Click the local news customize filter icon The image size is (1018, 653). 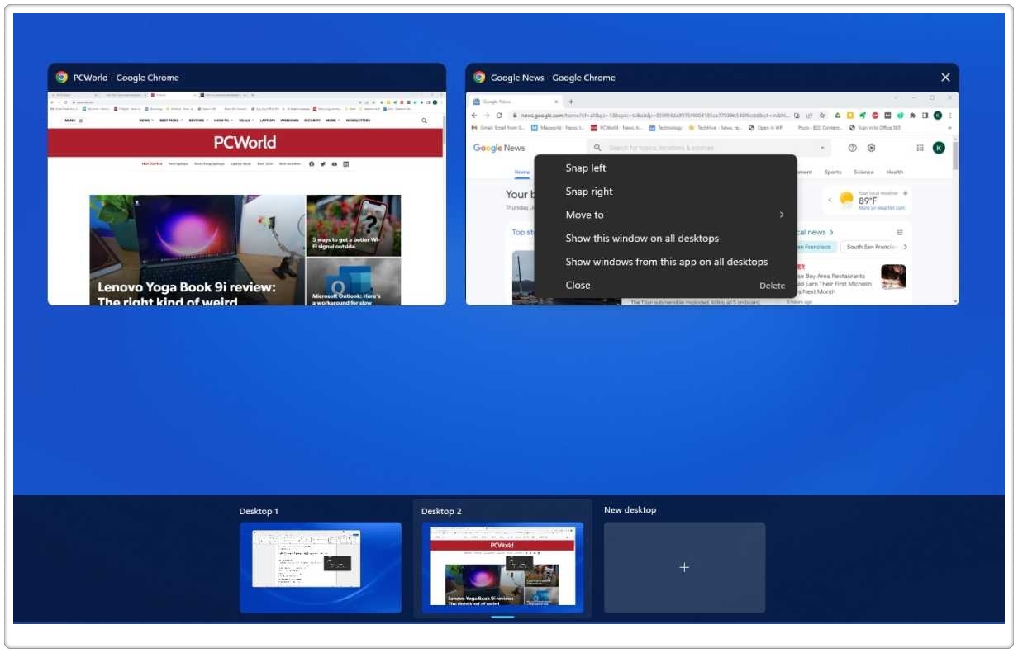[900, 233]
